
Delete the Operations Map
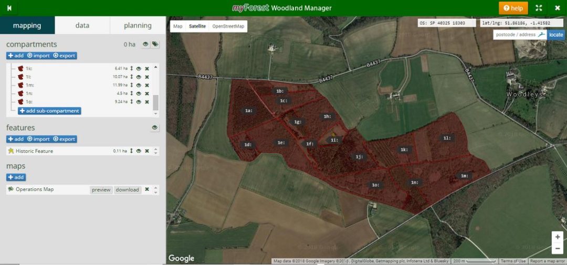click(x=147, y=189)
